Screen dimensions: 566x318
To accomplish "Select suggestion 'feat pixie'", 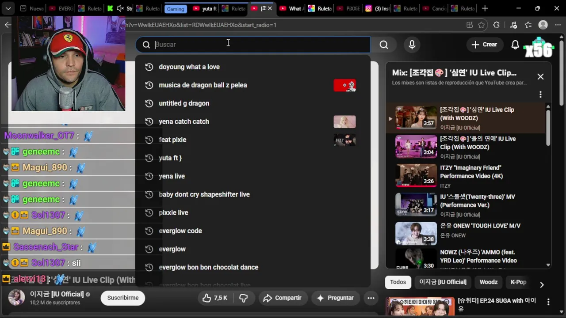I will (x=252, y=140).
